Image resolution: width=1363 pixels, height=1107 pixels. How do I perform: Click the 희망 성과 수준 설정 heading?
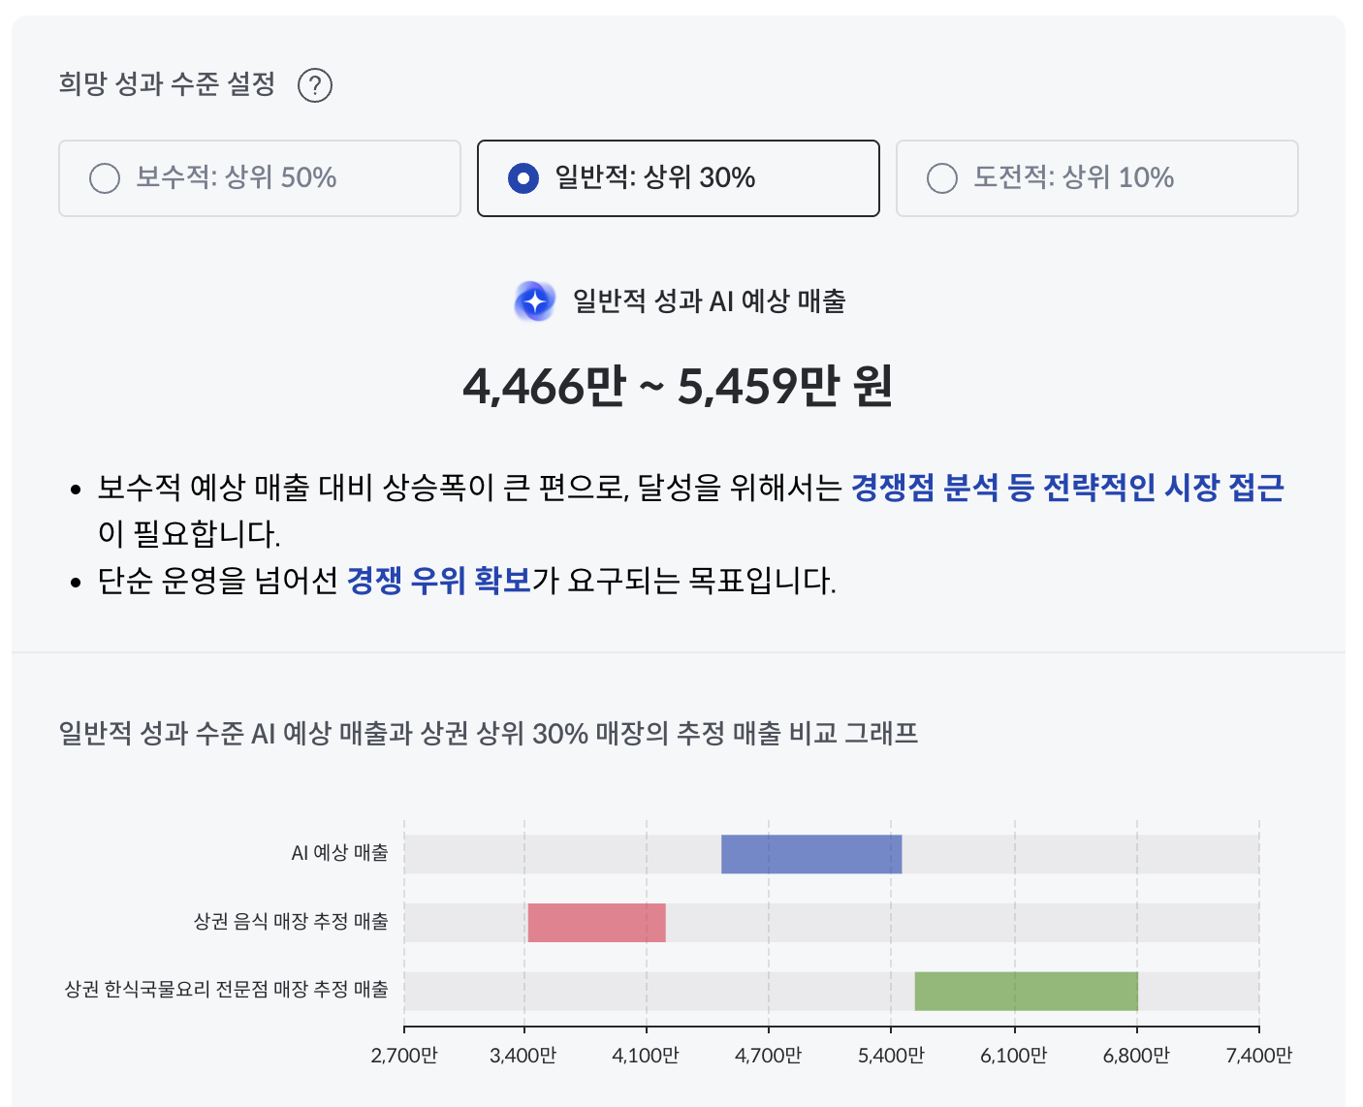(x=167, y=84)
